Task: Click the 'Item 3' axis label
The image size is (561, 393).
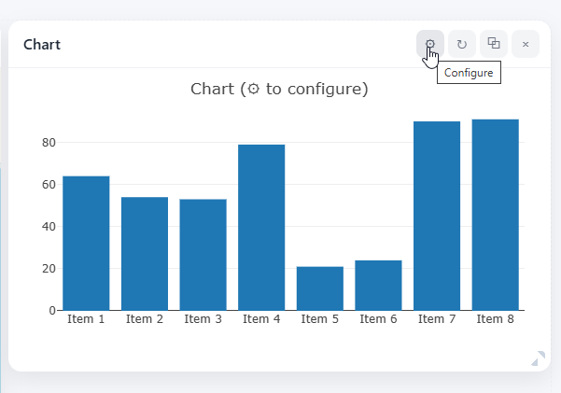Action: pyautogui.click(x=203, y=319)
